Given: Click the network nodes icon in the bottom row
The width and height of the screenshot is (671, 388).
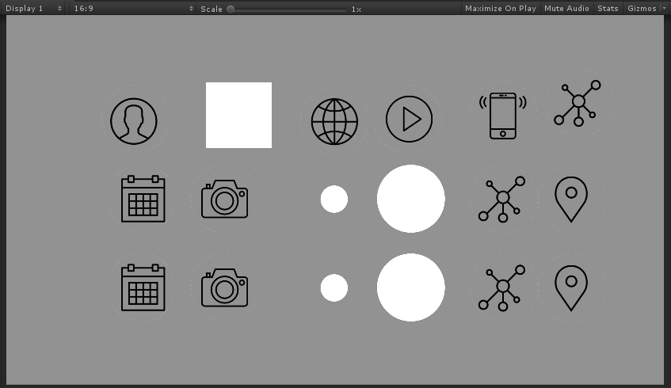Looking at the screenshot, I should tap(502, 288).
